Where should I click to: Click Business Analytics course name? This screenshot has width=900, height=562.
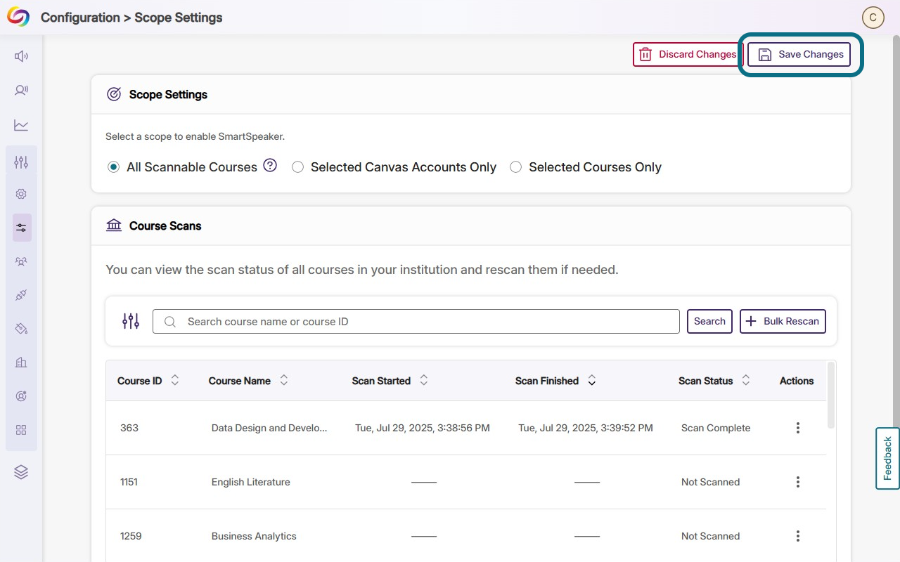coord(254,536)
